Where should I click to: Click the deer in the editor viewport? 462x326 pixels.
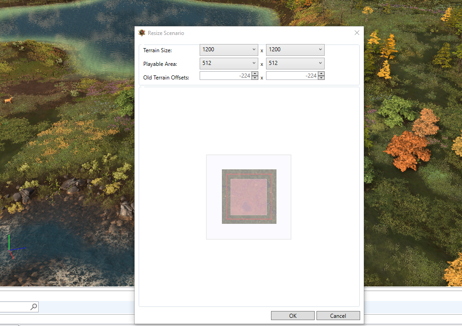pos(9,100)
